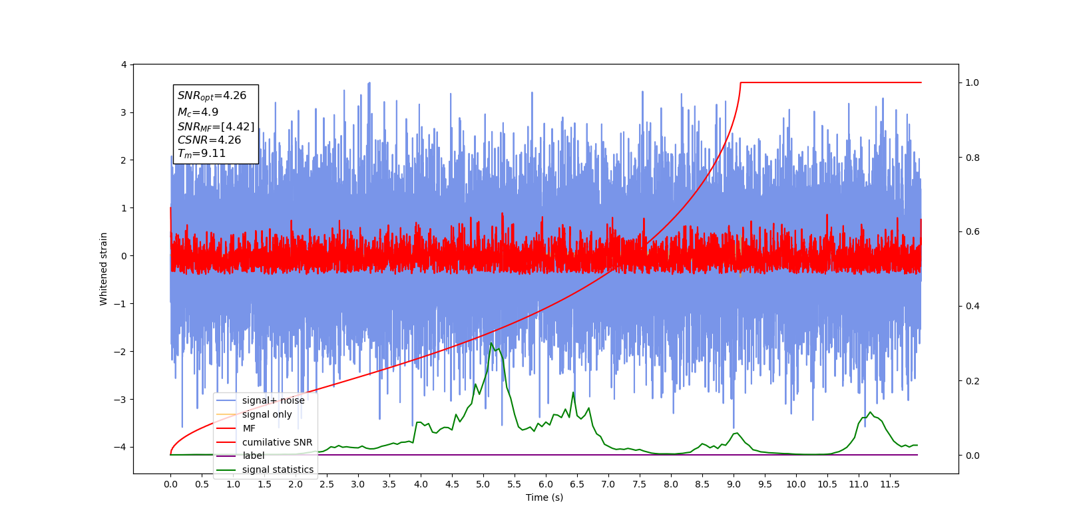This screenshot has height=532, width=1065.
Task: Click the left y-axis tick label −4
Action: click(121, 447)
